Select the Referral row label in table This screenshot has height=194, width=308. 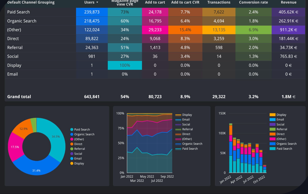[x=15, y=48]
